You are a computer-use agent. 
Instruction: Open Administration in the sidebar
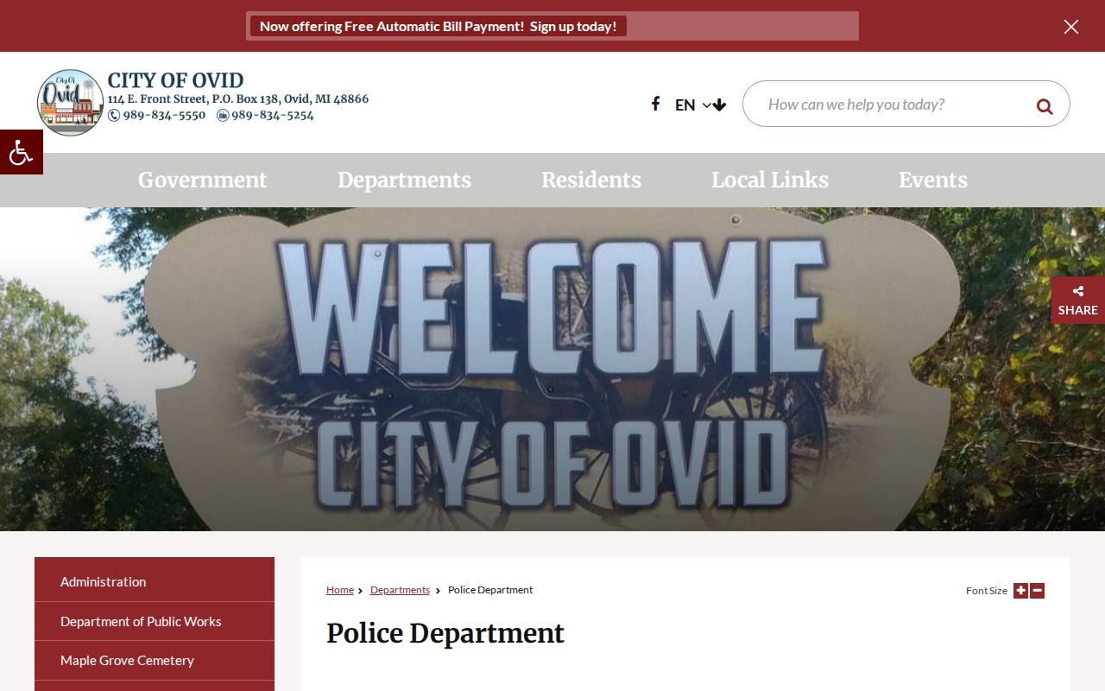tap(155, 581)
